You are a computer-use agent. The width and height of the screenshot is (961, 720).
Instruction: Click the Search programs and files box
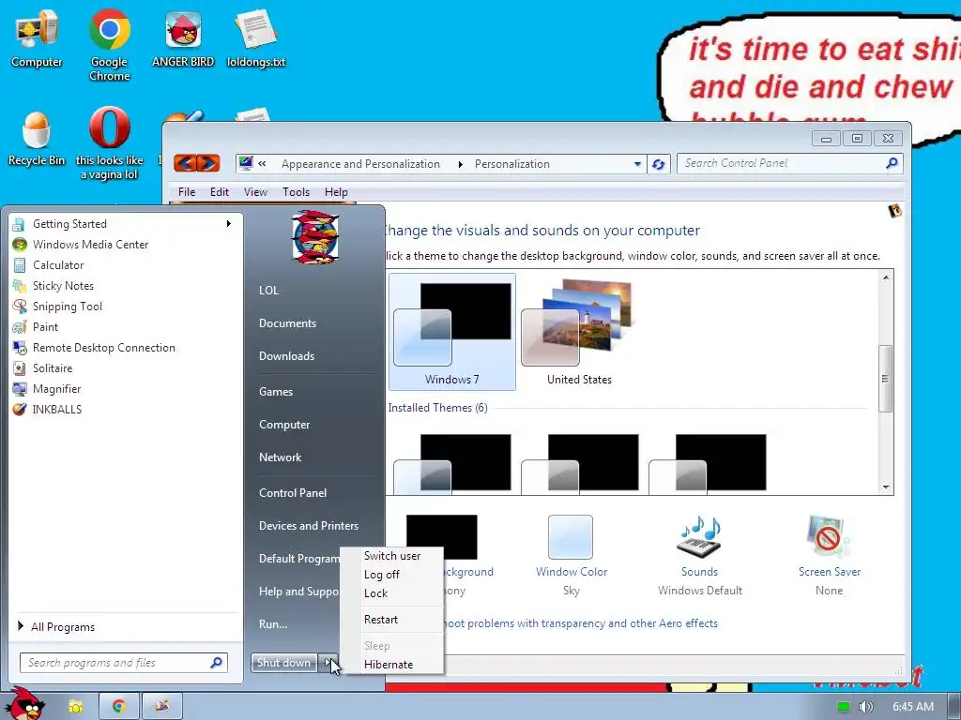124,663
